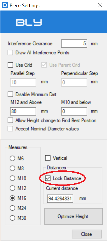Click the Optimize Height button

73,216
